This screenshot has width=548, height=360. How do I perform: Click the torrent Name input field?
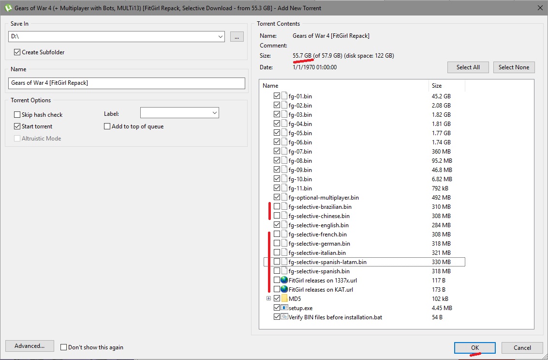(127, 83)
